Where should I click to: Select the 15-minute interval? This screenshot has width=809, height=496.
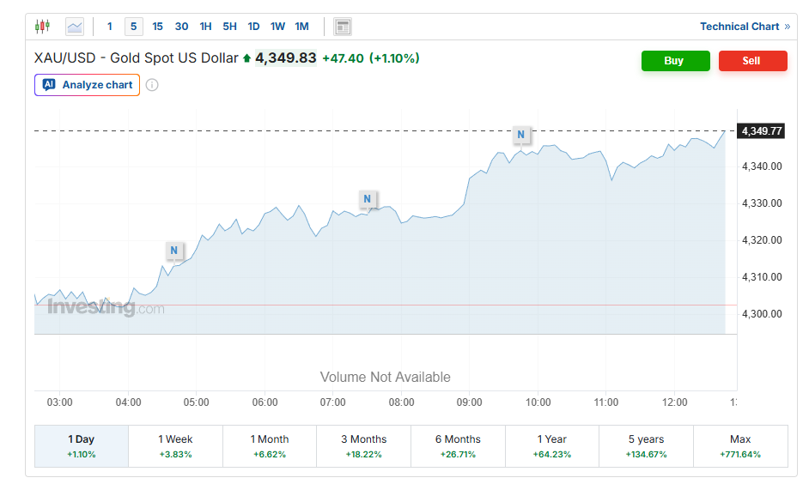click(x=157, y=27)
